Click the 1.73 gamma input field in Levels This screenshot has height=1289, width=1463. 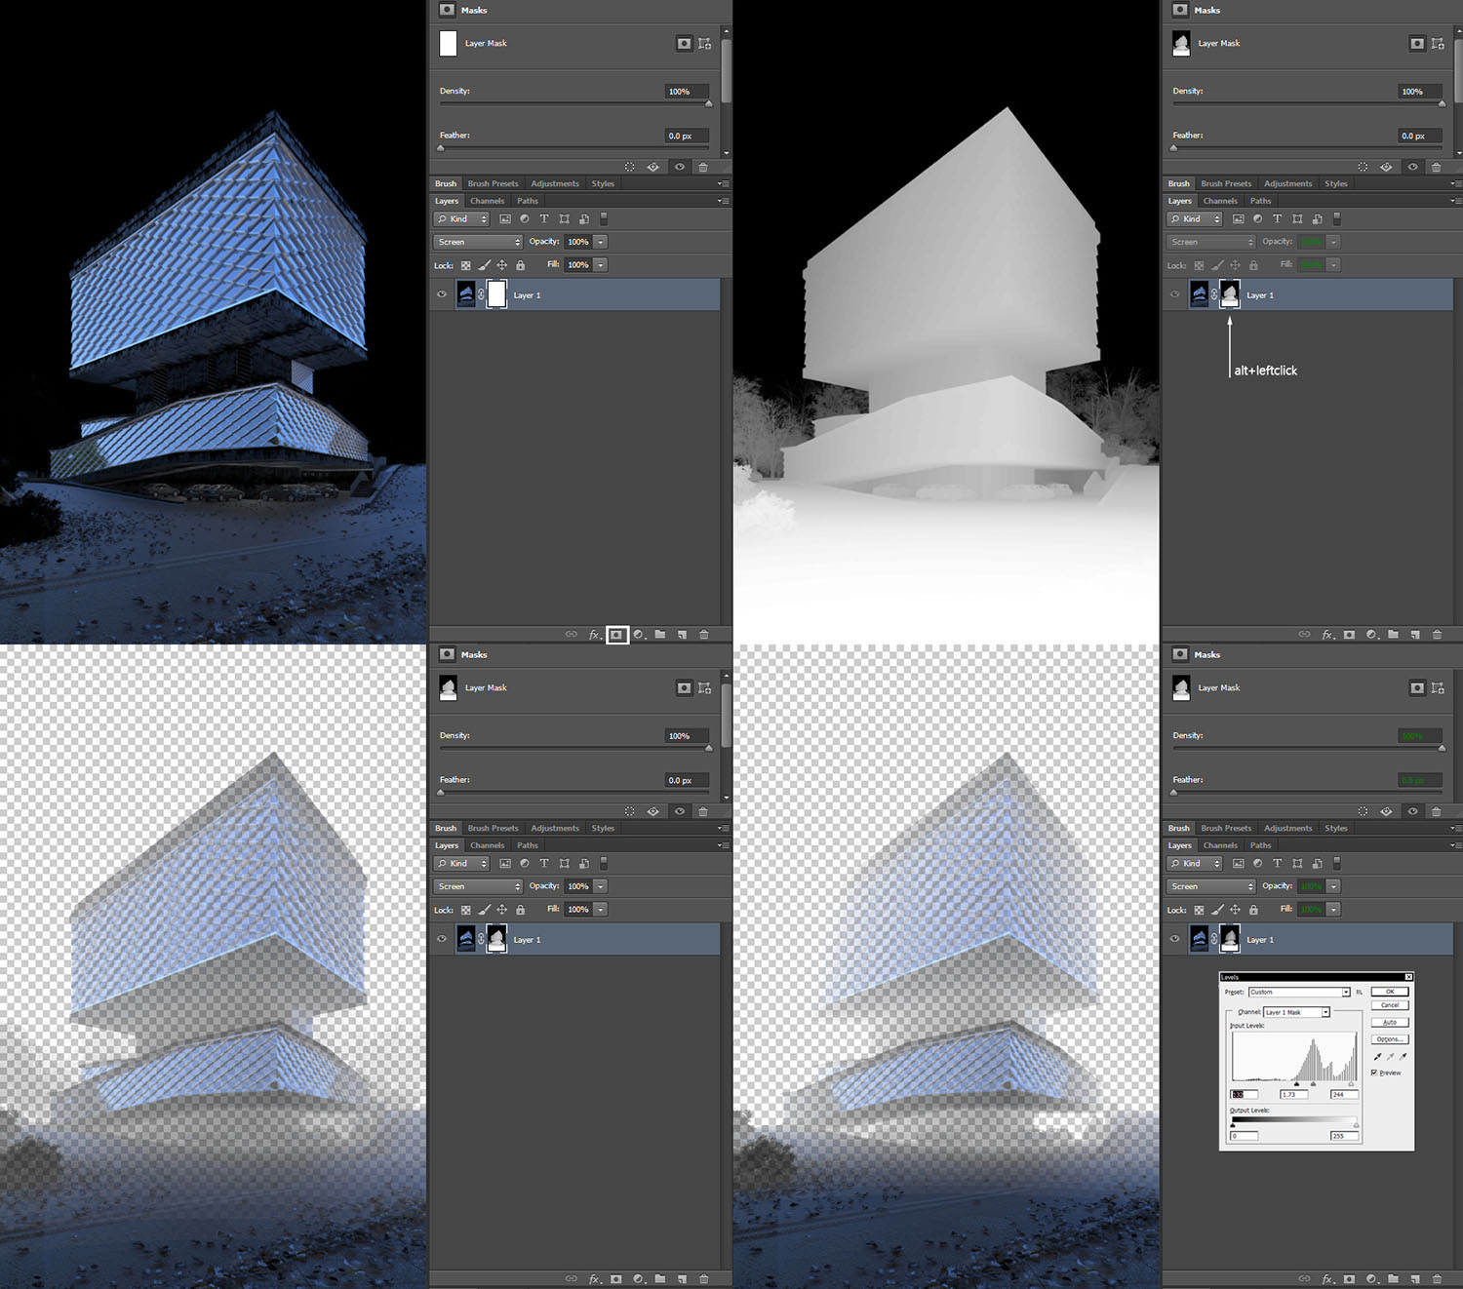(x=1293, y=1095)
